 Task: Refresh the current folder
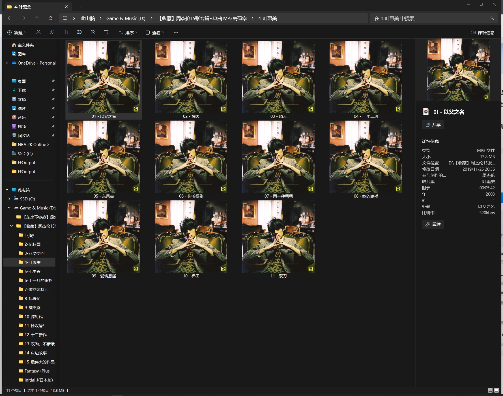pos(51,18)
